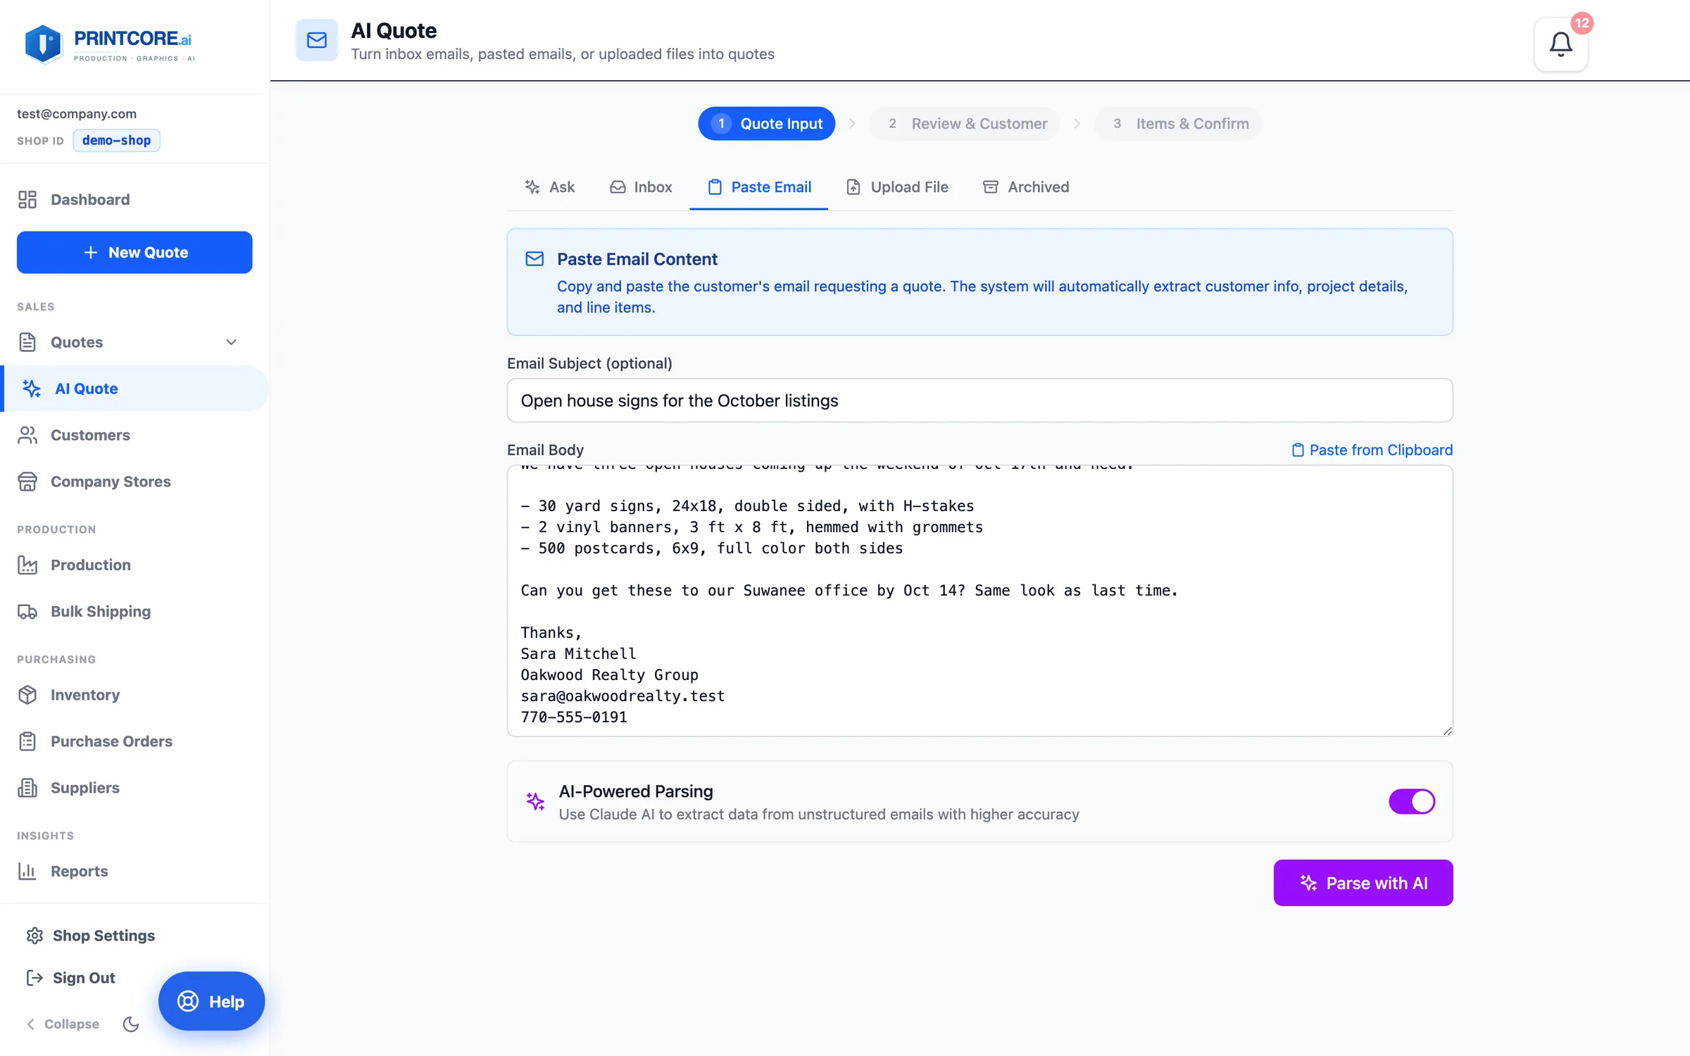The height and width of the screenshot is (1056, 1690).
Task: Expand the Quotes menu chevron
Action: coord(231,342)
